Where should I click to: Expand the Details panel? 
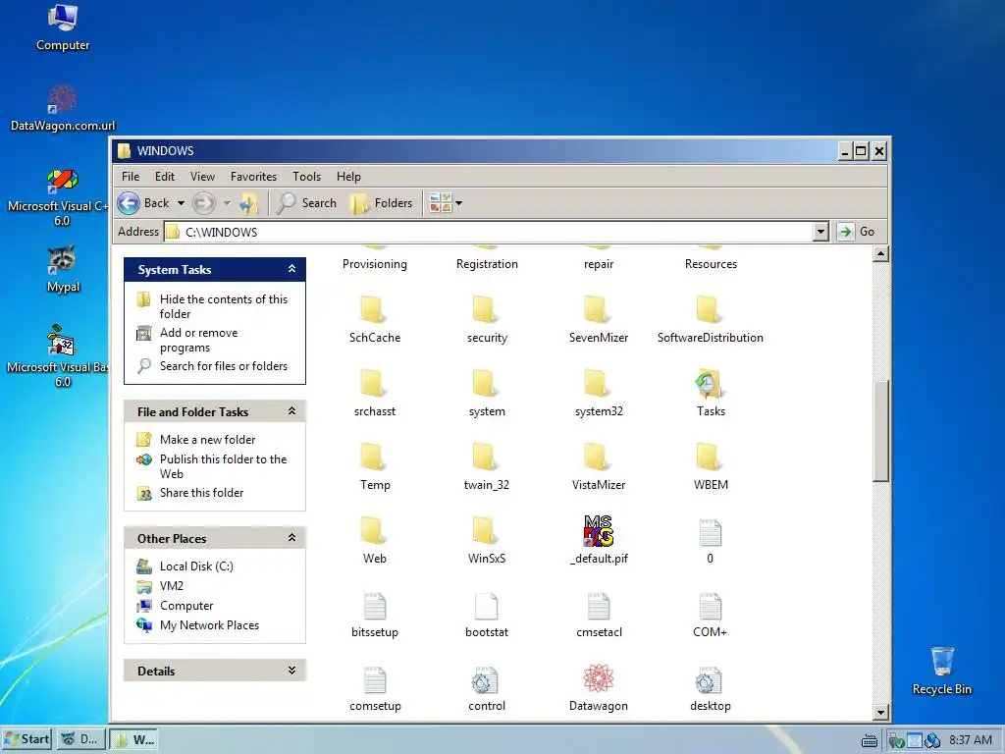coord(291,671)
